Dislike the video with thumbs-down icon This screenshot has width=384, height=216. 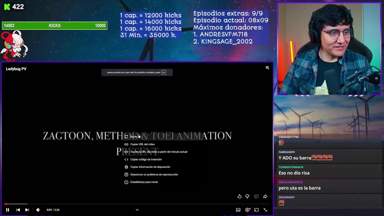(x=247, y=196)
